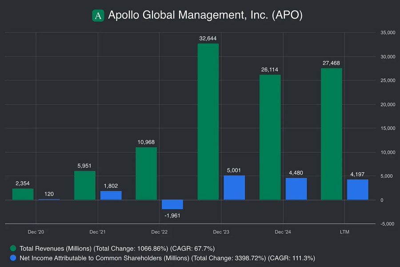
Task: Click the '25,000' y-axis tick label
Action: (388, 80)
